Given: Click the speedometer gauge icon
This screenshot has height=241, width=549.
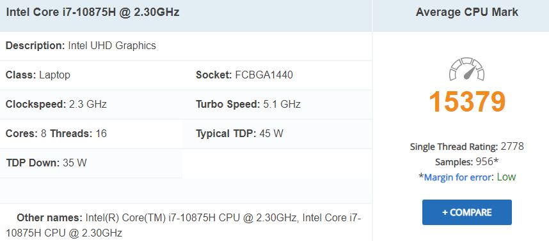Looking at the screenshot, I should pos(466,69).
